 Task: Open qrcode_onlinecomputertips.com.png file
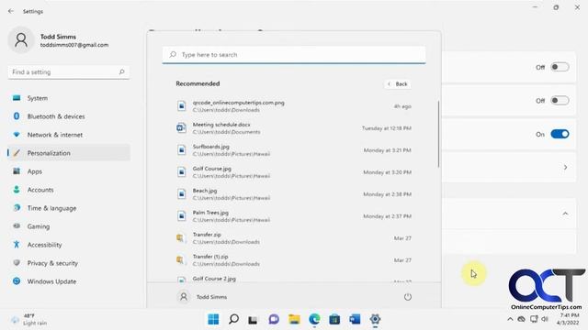click(294, 106)
